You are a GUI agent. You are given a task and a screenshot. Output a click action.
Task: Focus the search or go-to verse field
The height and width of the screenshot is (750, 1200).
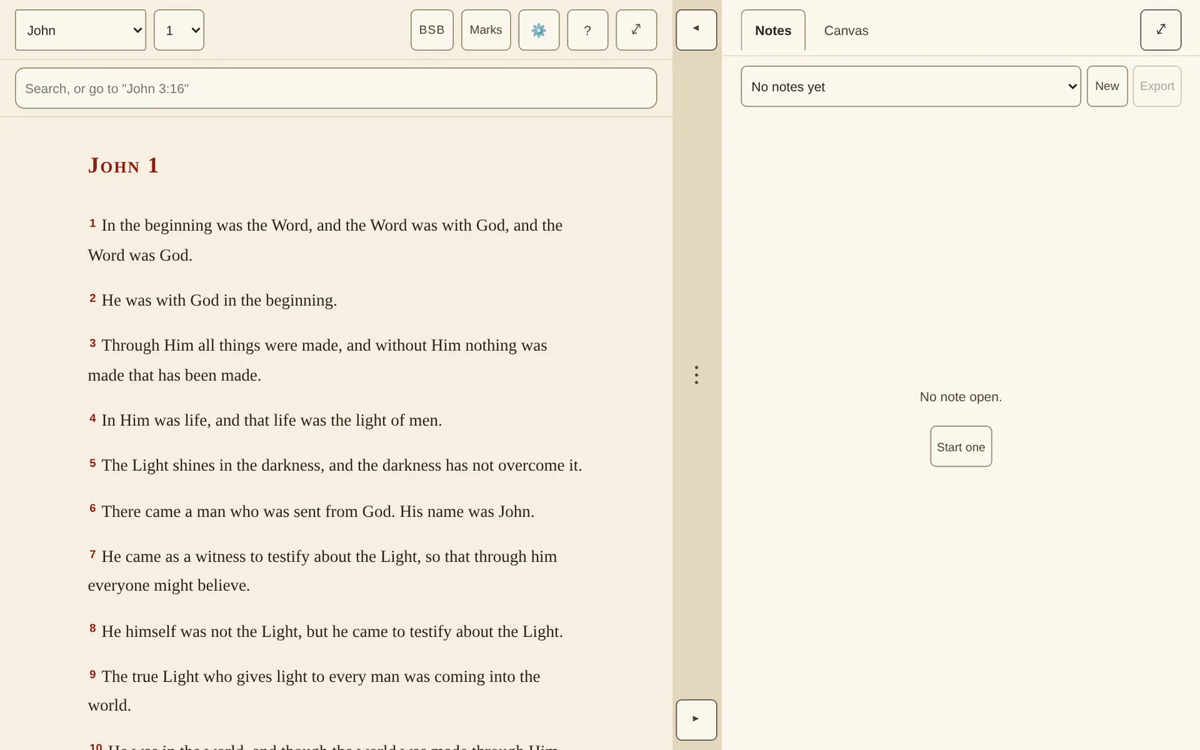(336, 88)
